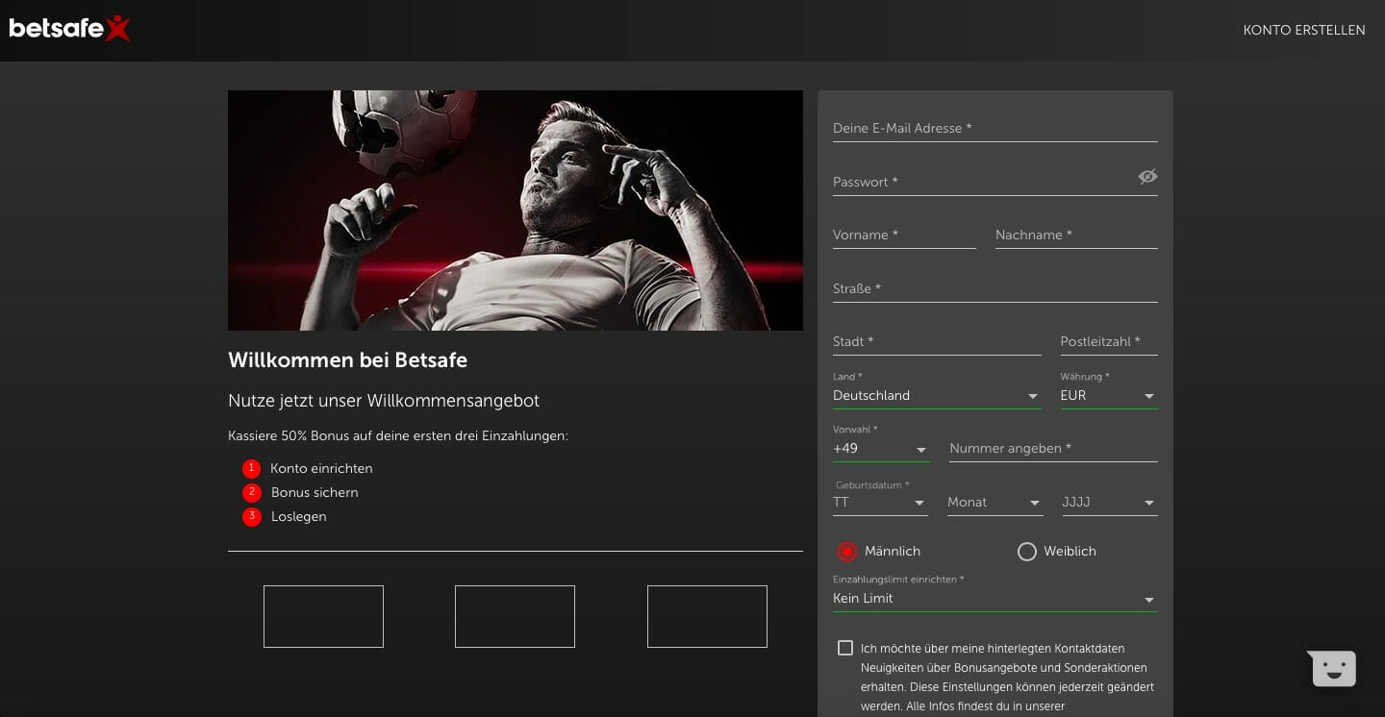The height and width of the screenshot is (717, 1385).
Task: Open the JJJJ birth year dropdown
Action: [1109, 503]
